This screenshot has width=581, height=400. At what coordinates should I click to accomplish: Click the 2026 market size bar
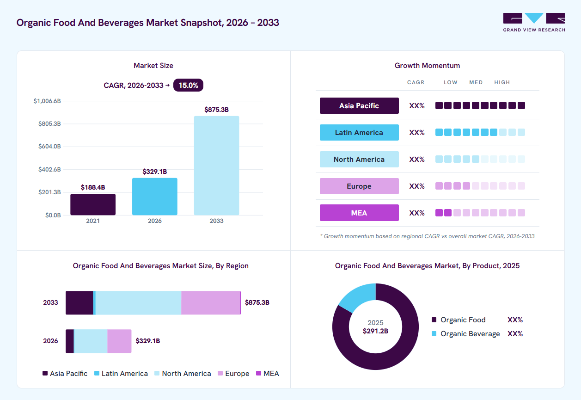155,197
